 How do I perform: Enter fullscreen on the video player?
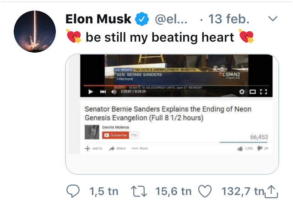(x=263, y=92)
